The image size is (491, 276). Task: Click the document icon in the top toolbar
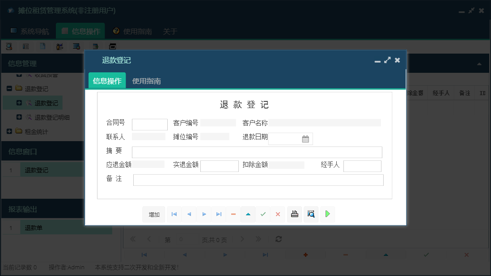[43, 46]
